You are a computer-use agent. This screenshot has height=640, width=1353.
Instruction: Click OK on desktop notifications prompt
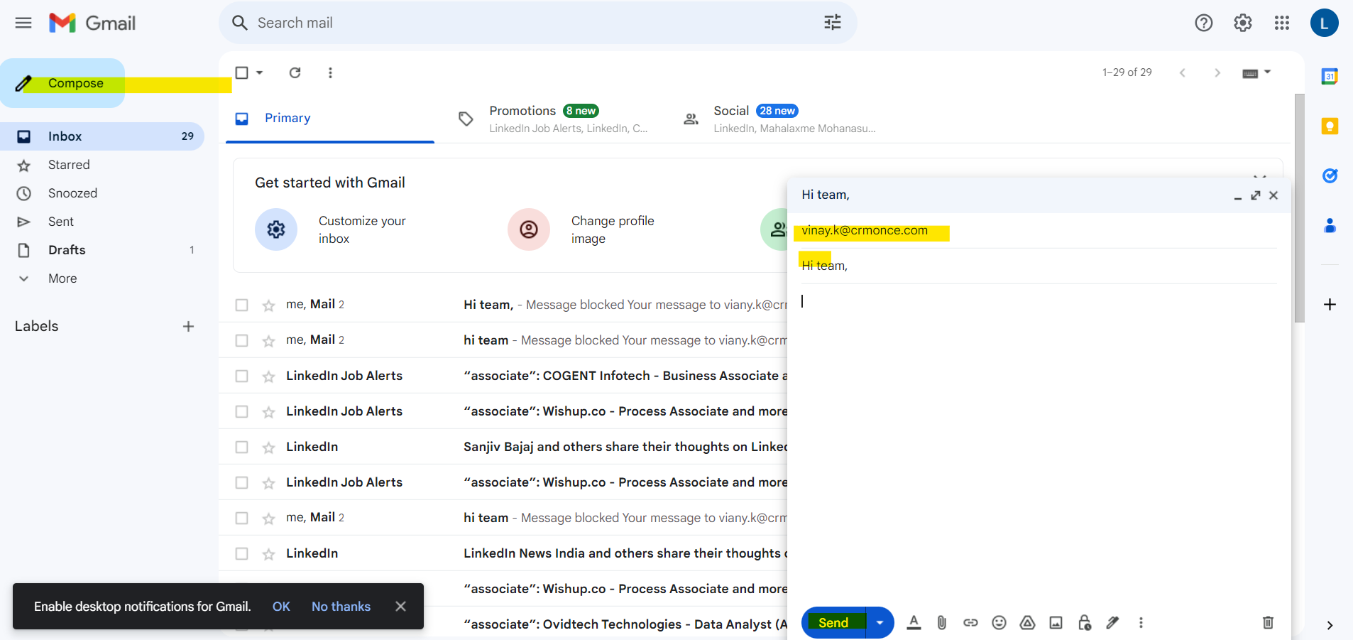(x=281, y=607)
